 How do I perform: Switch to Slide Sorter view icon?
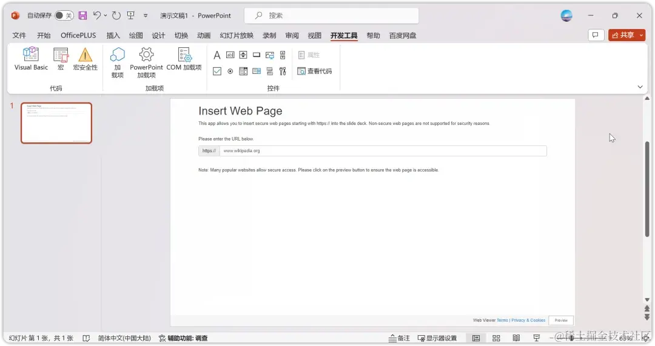click(x=496, y=338)
